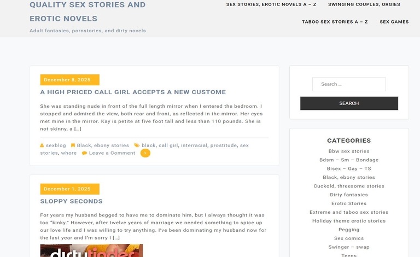Open the December 8, 2025 date badge
The image size is (420, 257).
click(69, 80)
